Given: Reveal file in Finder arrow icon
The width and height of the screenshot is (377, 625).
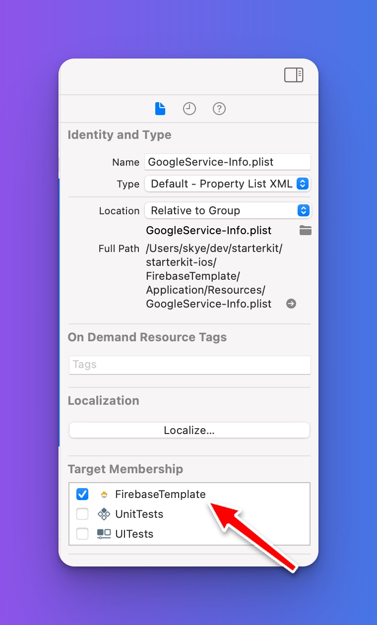Looking at the screenshot, I should tap(291, 304).
